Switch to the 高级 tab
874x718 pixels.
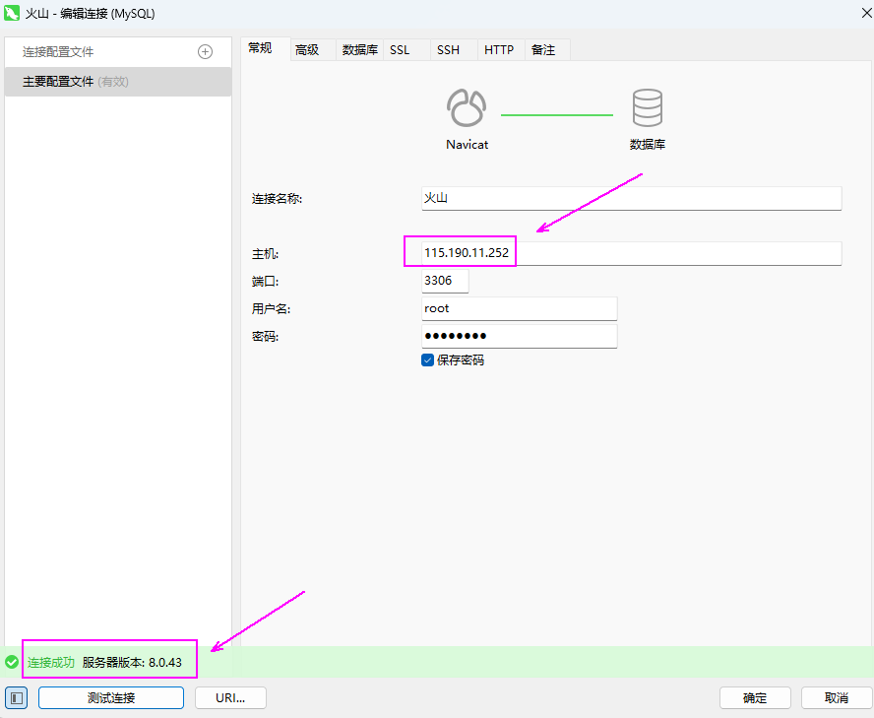point(307,50)
